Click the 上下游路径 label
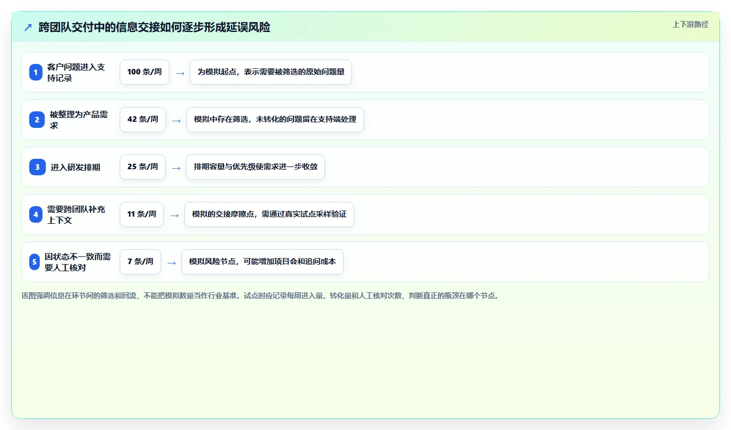This screenshot has height=430, width=731. [690, 25]
